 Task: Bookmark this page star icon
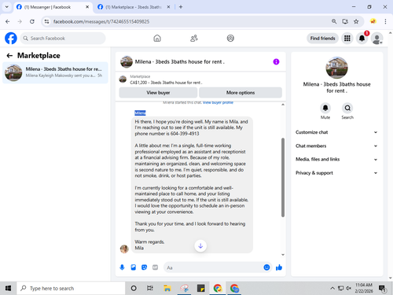pos(356,21)
